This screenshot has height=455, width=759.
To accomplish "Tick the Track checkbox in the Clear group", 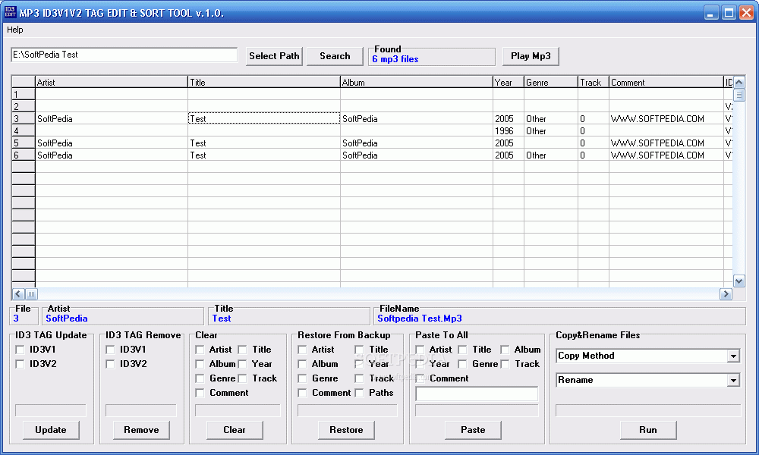I will 242,378.
